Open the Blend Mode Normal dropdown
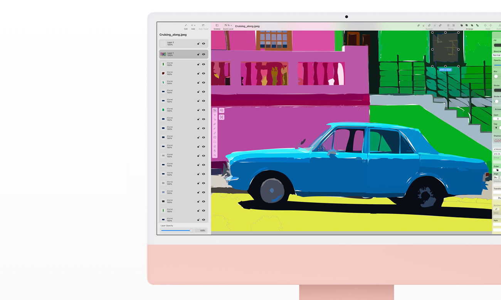 coord(497,55)
